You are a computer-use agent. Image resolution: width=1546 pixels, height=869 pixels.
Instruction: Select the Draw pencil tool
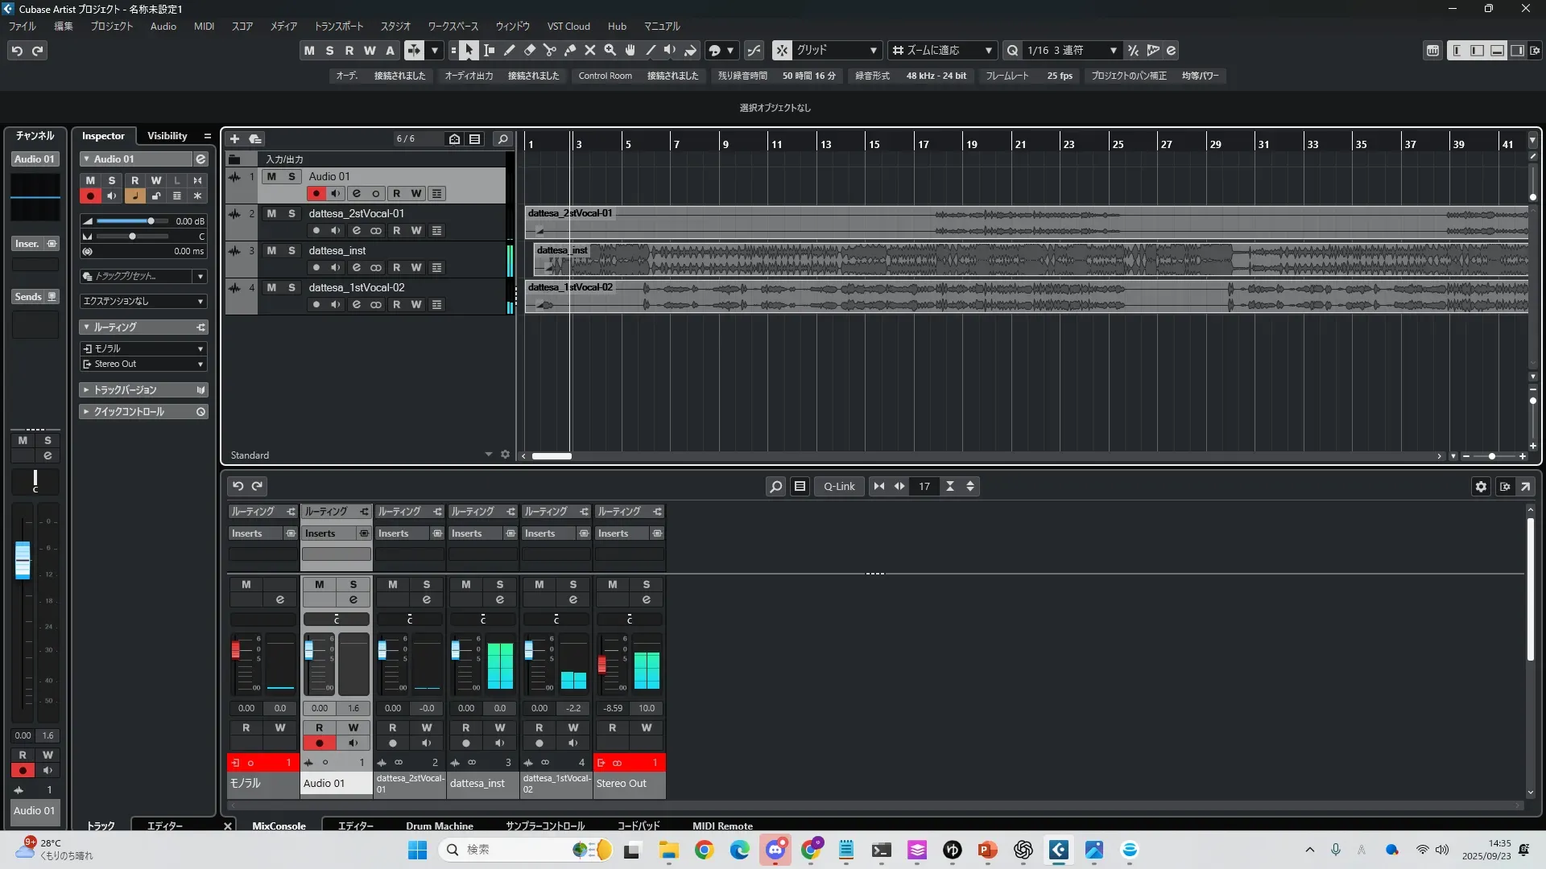click(x=510, y=51)
